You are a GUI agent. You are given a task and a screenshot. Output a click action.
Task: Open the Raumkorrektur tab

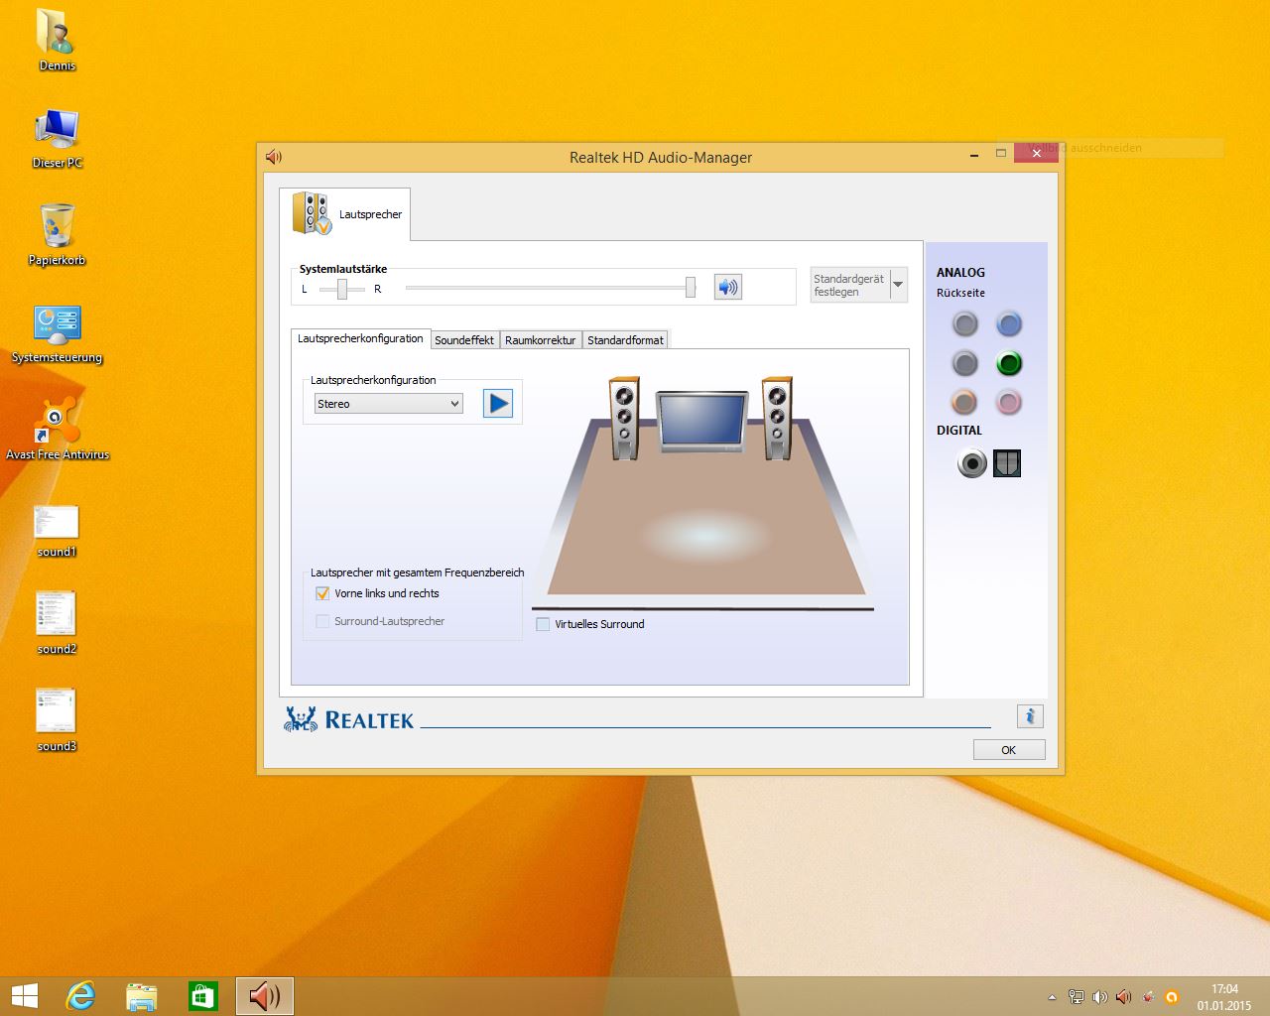click(x=540, y=340)
